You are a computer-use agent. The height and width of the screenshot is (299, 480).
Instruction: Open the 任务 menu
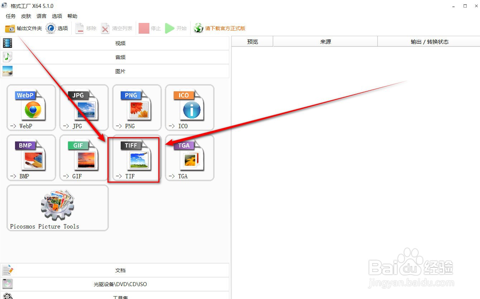pos(11,16)
